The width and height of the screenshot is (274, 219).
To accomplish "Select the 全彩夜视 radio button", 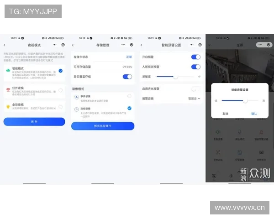I will (61, 107).
